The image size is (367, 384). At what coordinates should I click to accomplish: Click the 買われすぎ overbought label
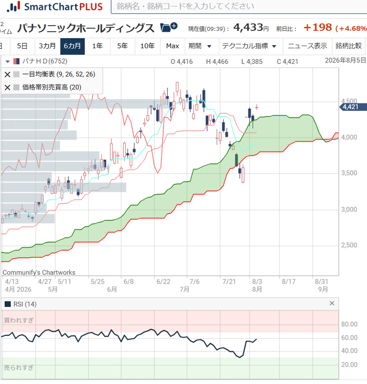19,321
